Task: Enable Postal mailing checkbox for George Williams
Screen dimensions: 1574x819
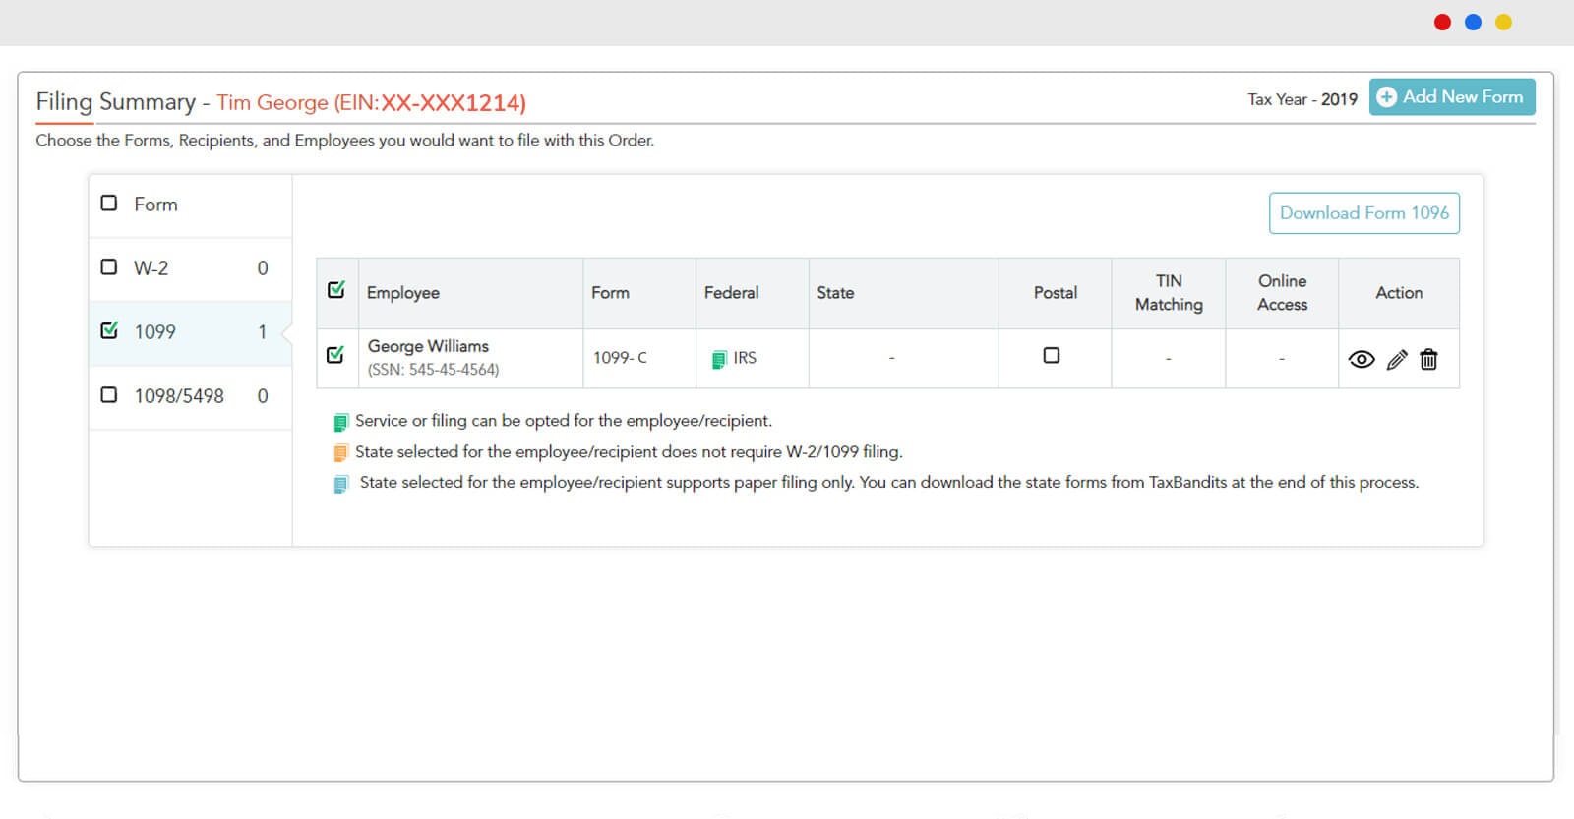Action: [1051, 355]
